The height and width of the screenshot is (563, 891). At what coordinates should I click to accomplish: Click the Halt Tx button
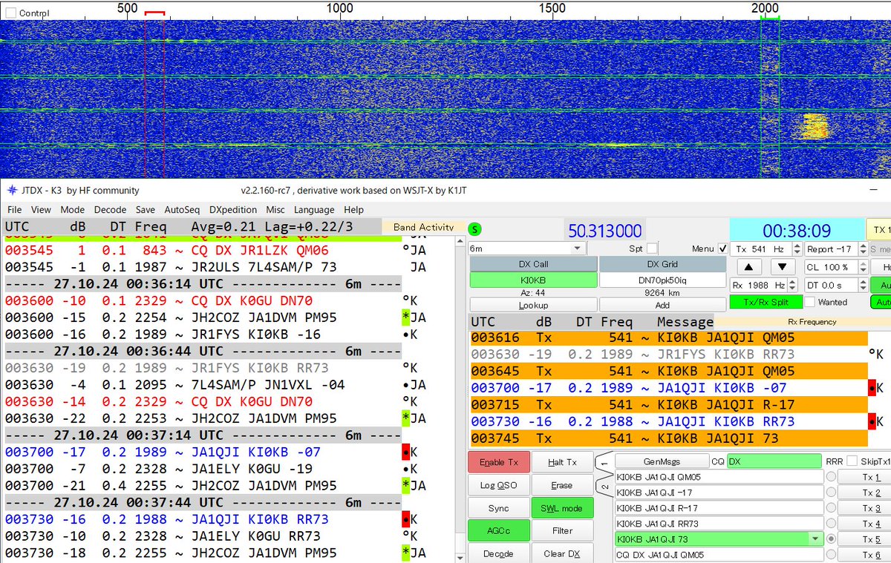(562, 462)
